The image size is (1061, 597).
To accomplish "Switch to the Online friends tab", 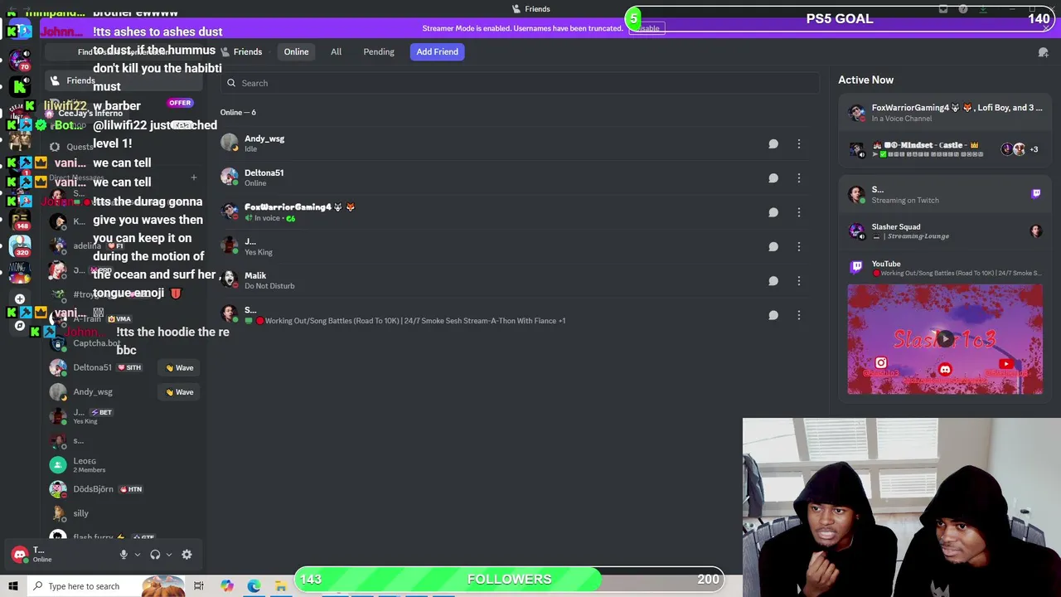I will 296,51.
